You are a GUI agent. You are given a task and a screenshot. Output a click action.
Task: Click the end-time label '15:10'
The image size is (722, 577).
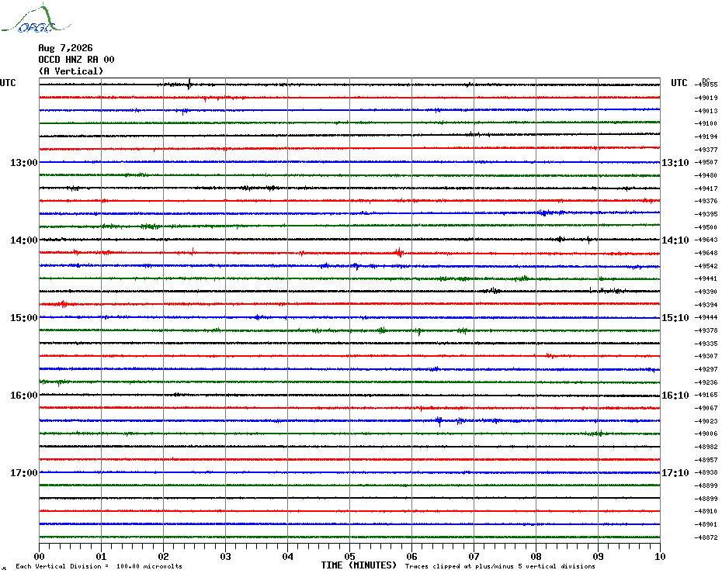pos(675,317)
